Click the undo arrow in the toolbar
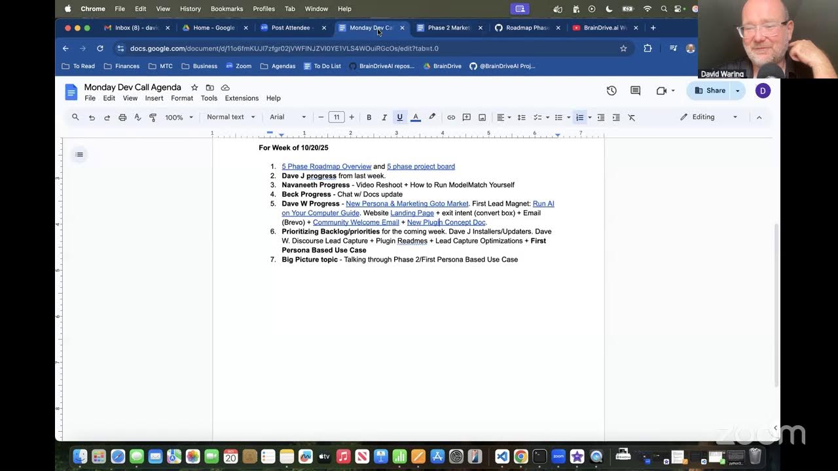This screenshot has width=838, height=471. (x=92, y=117)
